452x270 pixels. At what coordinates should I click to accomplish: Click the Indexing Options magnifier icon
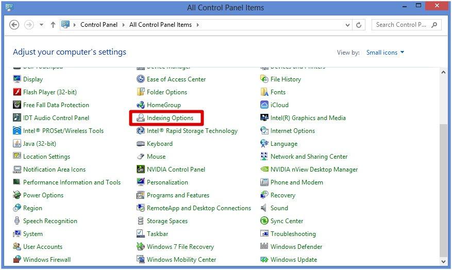(x=141, y=118)
